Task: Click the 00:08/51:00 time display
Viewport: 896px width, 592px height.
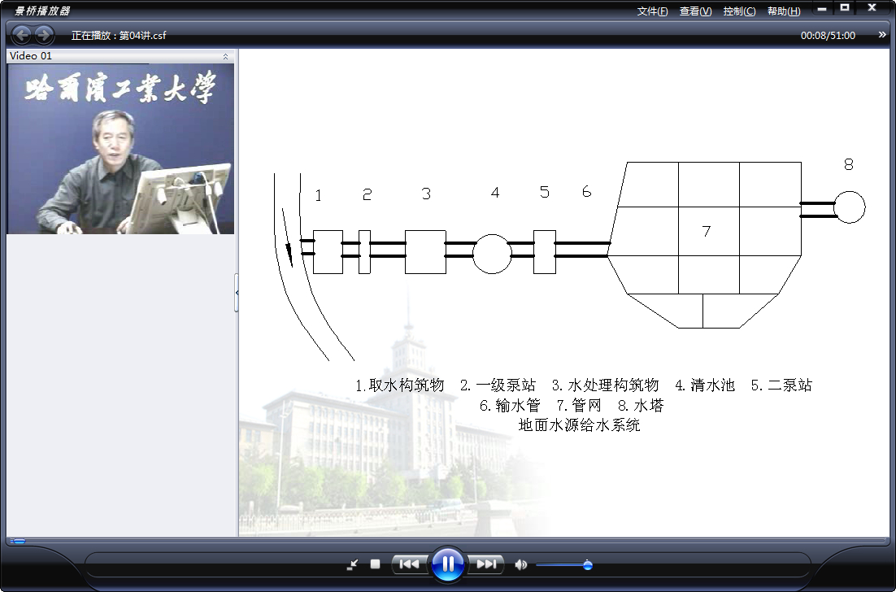Action: point(828,36)
